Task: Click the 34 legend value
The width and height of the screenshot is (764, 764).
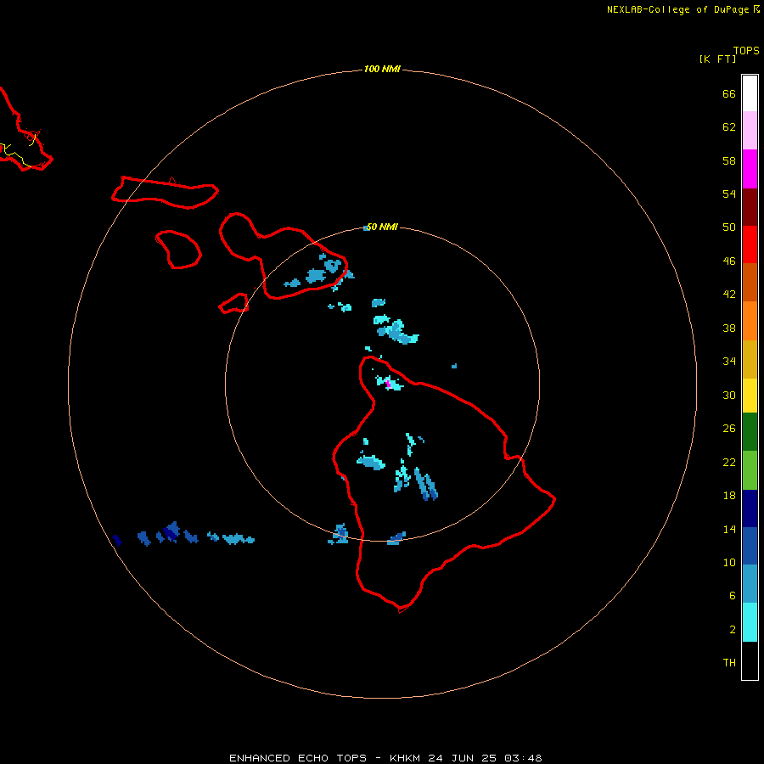Action: [729, 361]
